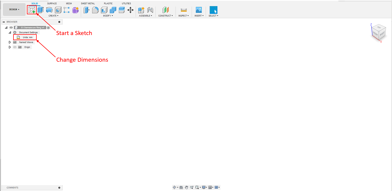The height and width of the screenshot is (191, 392).
Task: Select the Rectangular Pattern tool
Action: pyautogui.click(x=66, y=10)
